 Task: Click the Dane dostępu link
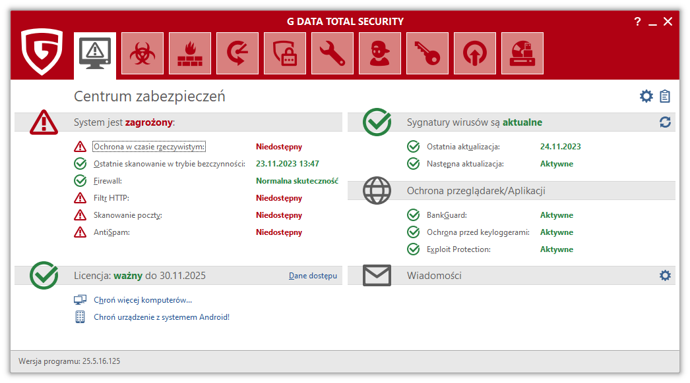(x=313, y=276)
